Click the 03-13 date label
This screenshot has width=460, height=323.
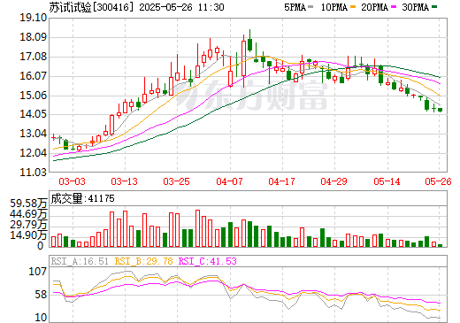(124, 181)
